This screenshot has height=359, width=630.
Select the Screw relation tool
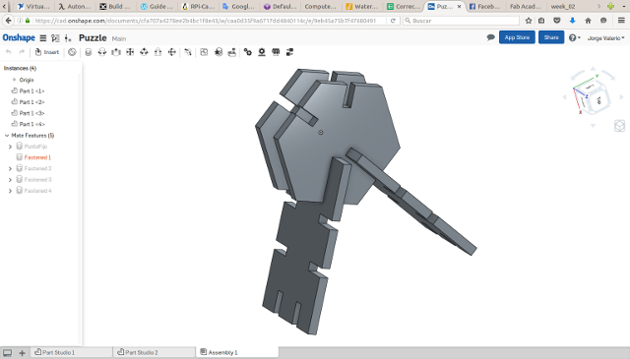276,52
